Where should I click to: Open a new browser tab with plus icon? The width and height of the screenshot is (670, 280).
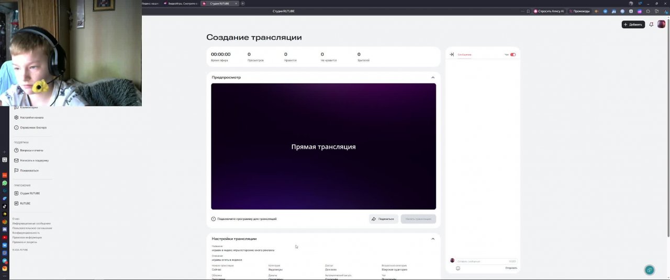pyautogui.click(x=242, y=3)
